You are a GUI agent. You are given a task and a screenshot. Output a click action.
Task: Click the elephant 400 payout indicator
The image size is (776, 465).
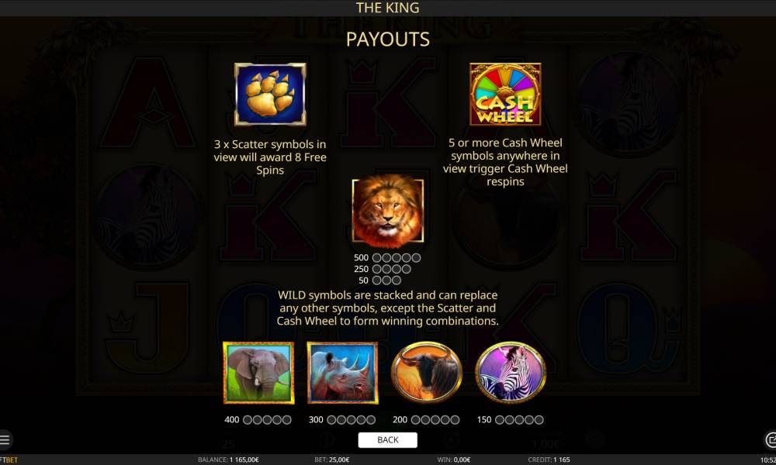(258, 419)
